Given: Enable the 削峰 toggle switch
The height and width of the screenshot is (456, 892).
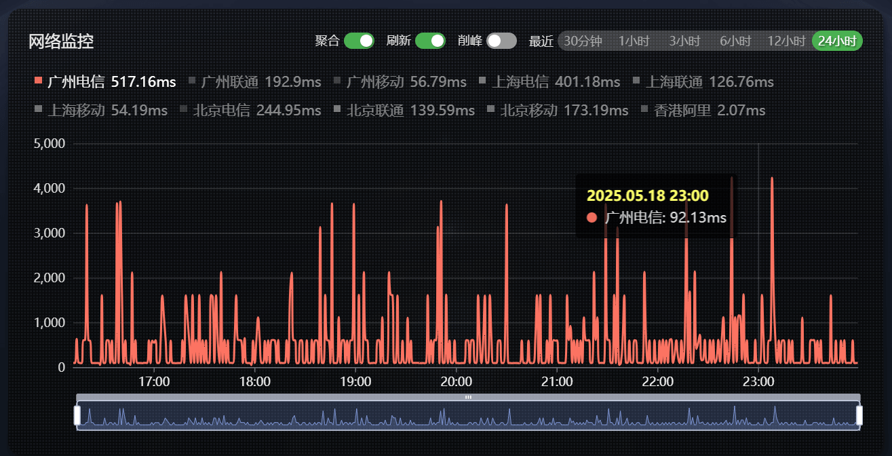Looking at the screenshot, I should (x=501, y=41).
